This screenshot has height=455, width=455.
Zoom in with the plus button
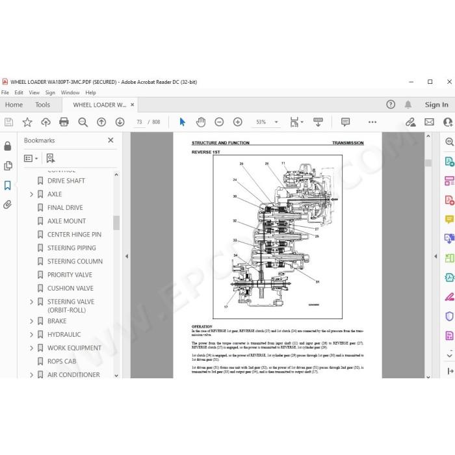[x=238, y=122]
